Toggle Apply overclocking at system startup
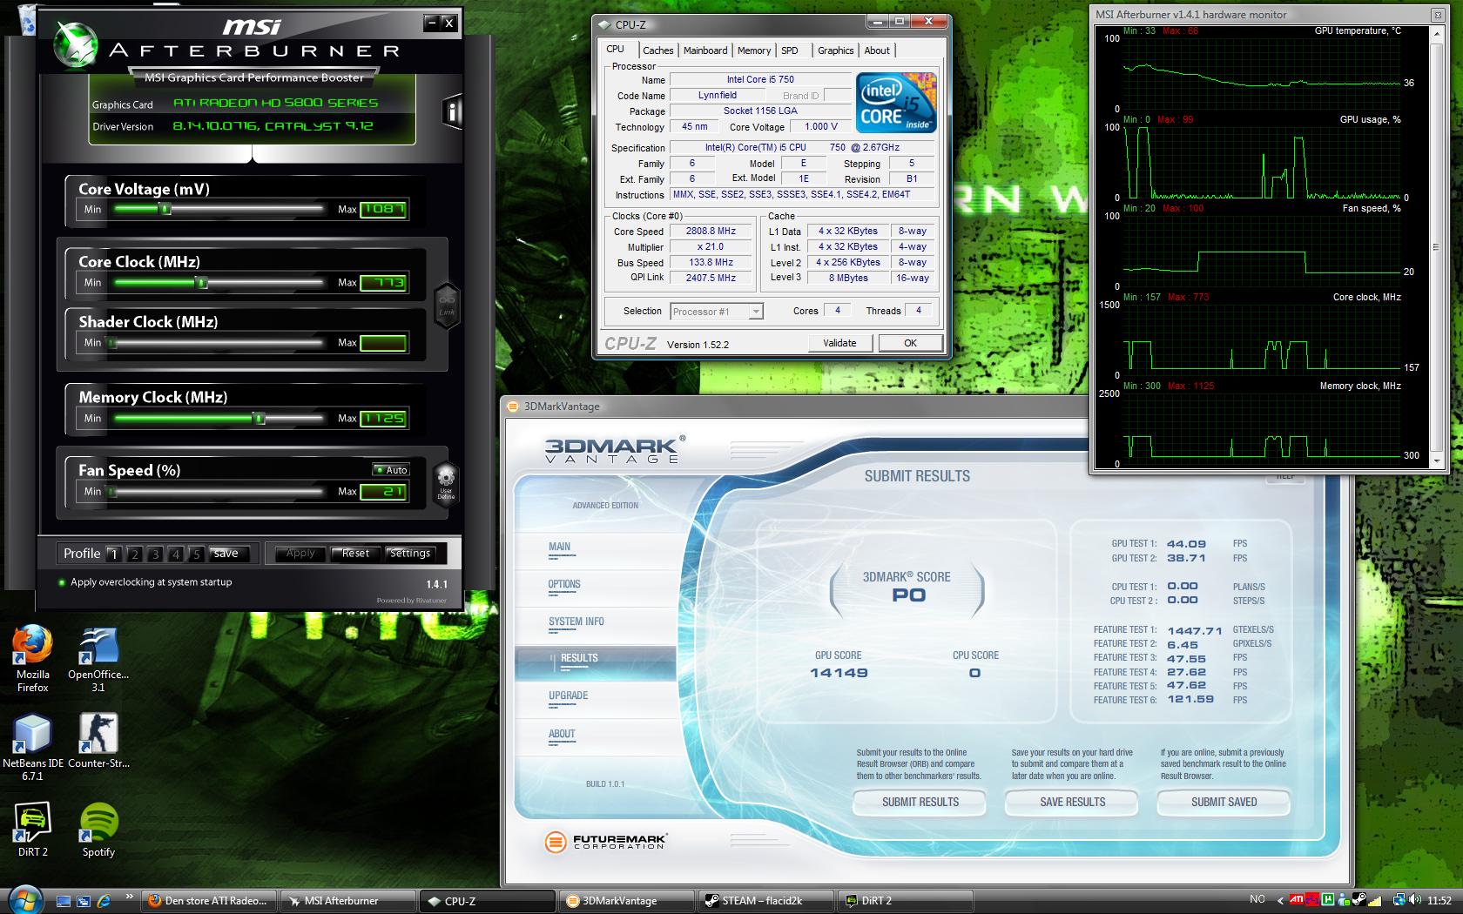 coord(145,582)
